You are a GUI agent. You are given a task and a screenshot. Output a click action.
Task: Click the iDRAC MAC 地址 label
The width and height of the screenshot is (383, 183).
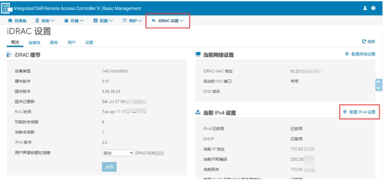[x=218, y=71]
